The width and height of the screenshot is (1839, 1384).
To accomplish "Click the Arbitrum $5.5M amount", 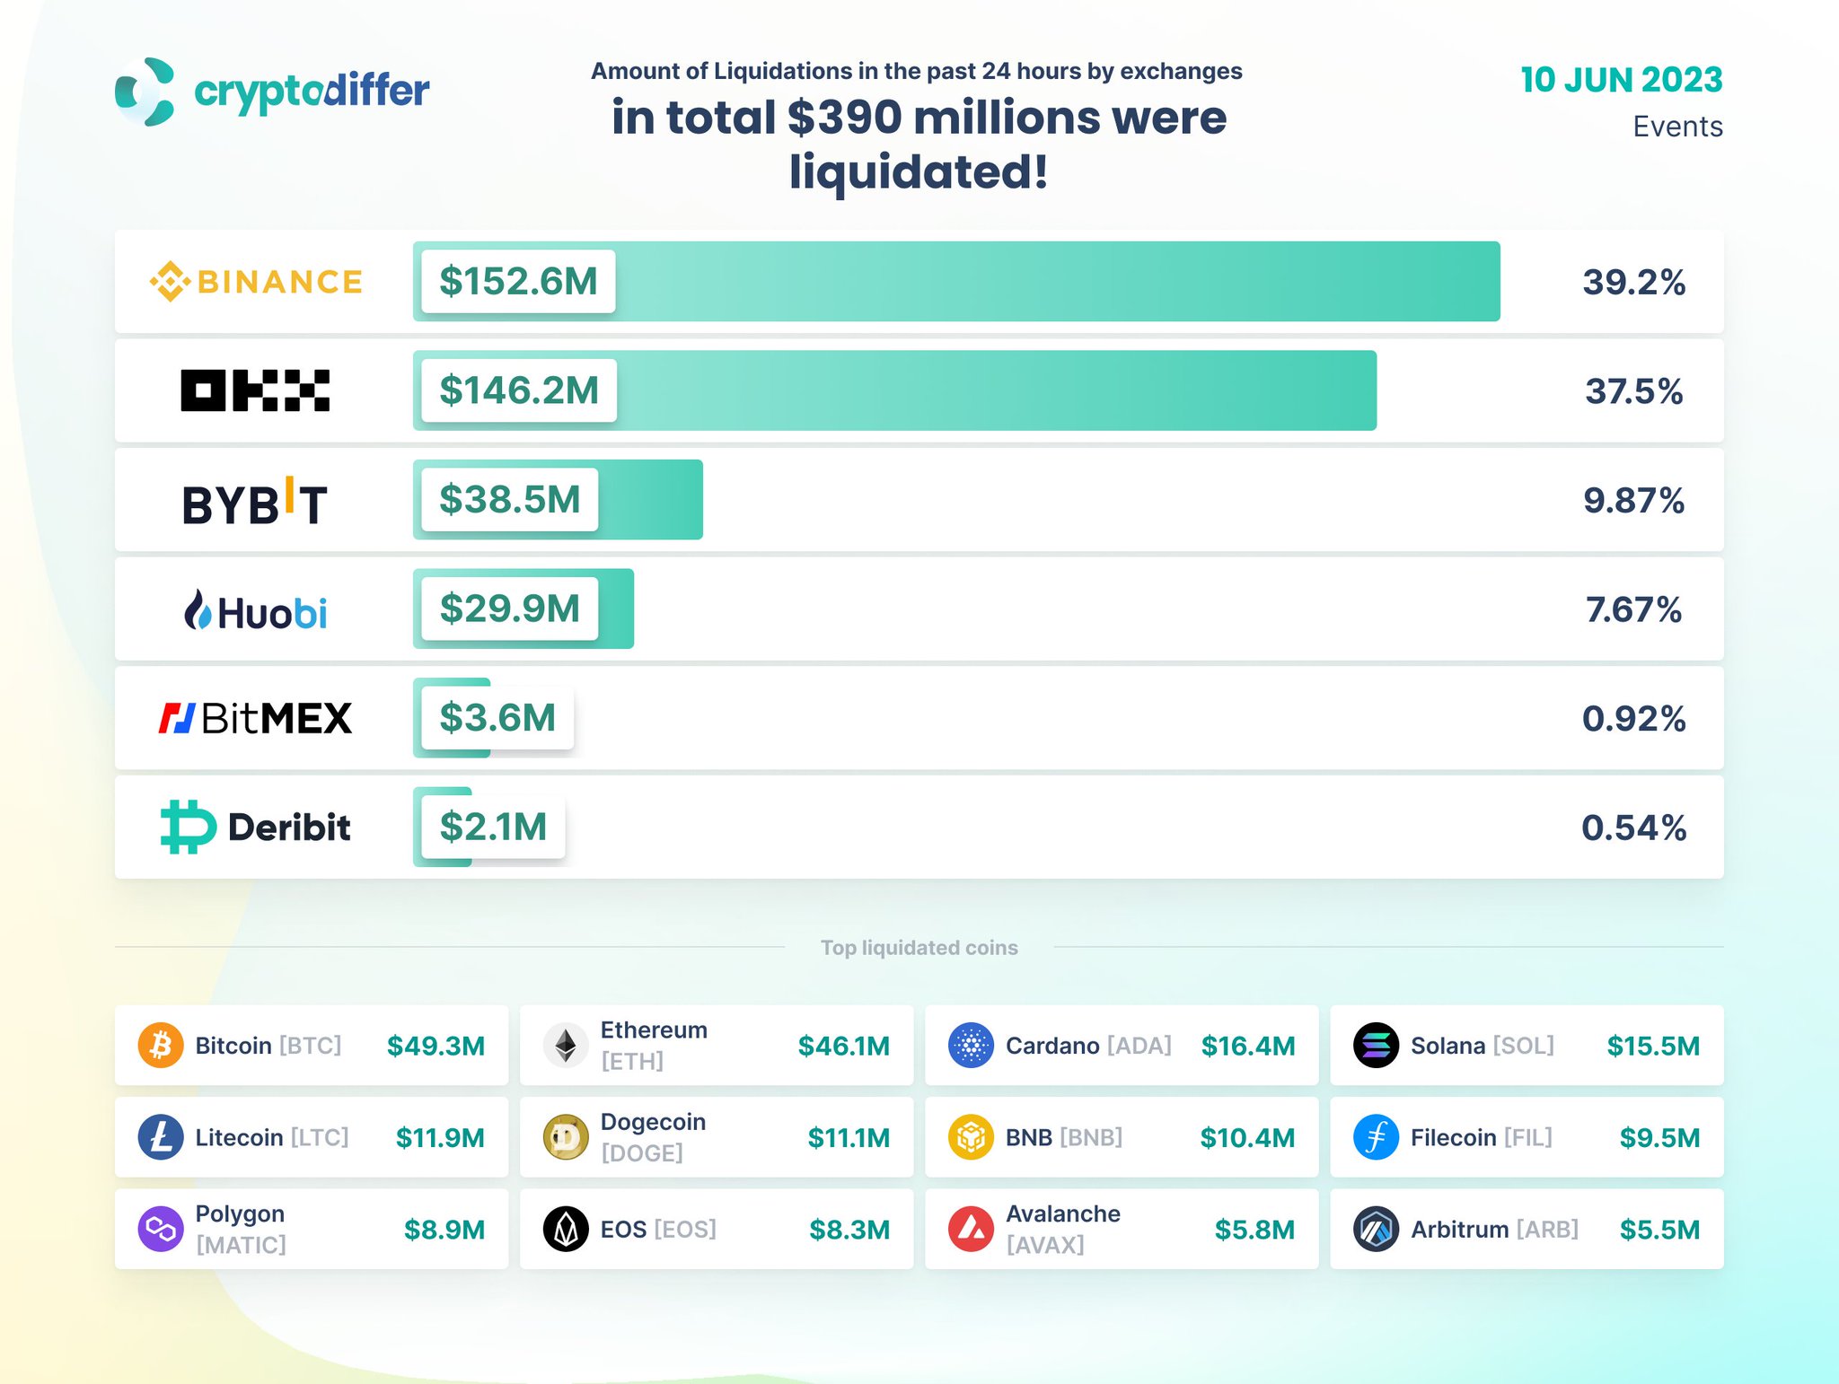I will 1659,1230.
